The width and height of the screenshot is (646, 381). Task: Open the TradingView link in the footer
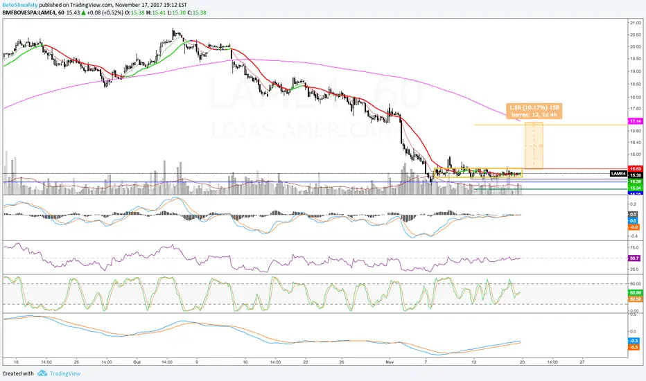64,373
